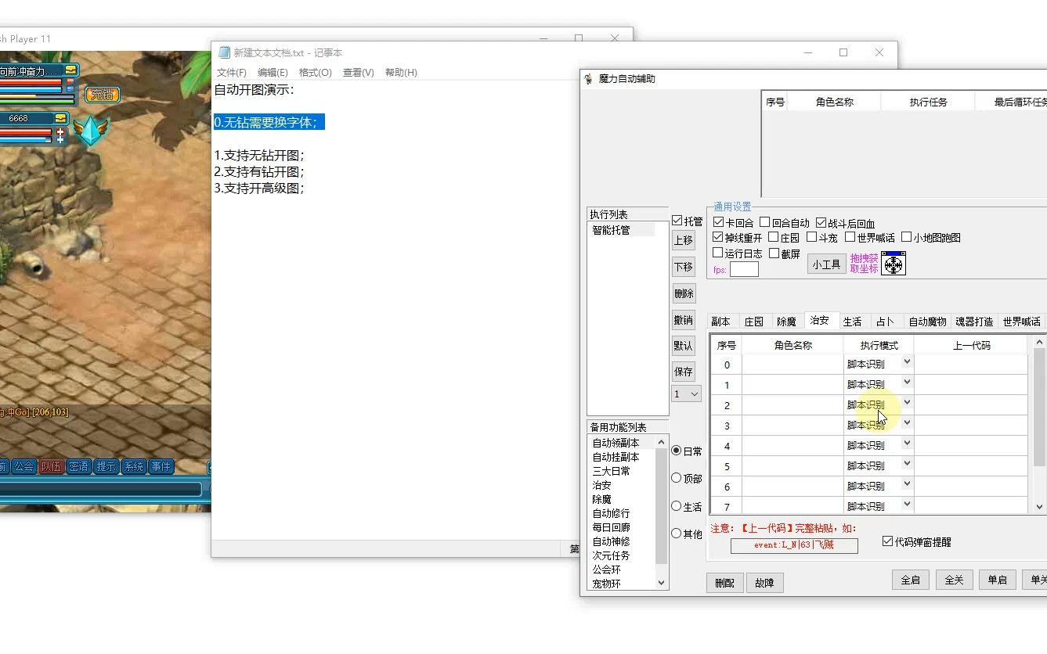1047x654 pixels.
Task: Click the 上移 button
Action: (684, 240)
